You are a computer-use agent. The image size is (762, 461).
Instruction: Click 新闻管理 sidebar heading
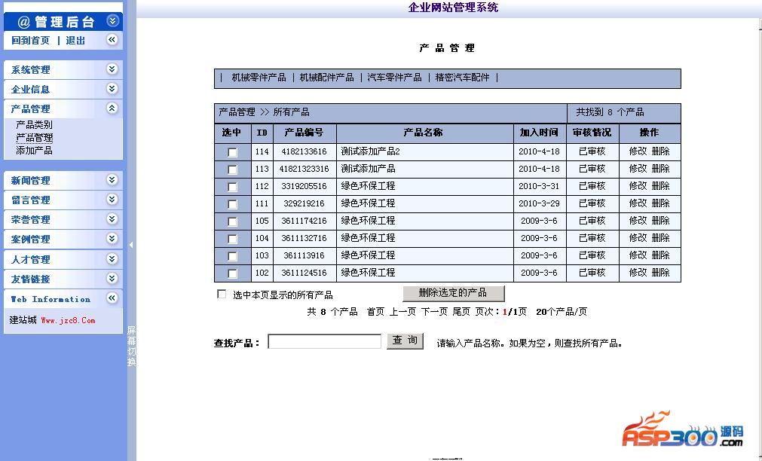point(30,181)
